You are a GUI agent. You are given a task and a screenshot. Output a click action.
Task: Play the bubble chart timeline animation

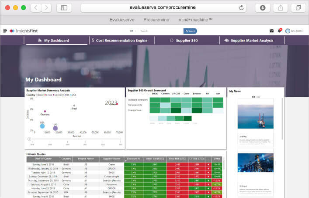click(x=29, y=139)
